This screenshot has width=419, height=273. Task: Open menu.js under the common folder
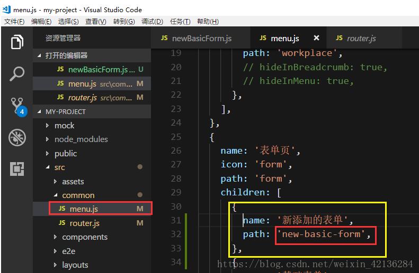(92, 209)
